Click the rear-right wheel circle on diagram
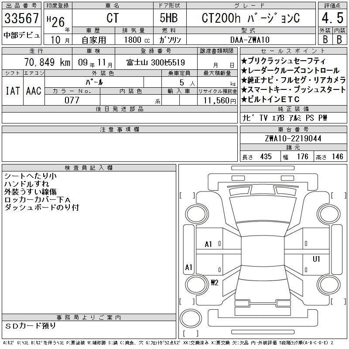The height and width of the screenshot is (349, 349). pyautogui.click(x=329, y=284)
